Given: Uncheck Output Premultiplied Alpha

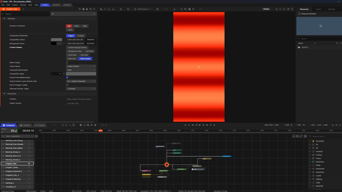Looking at the screenshot, I should point(67,77).
